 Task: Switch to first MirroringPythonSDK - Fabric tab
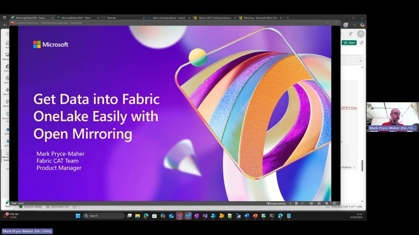(x=32, y=18)
